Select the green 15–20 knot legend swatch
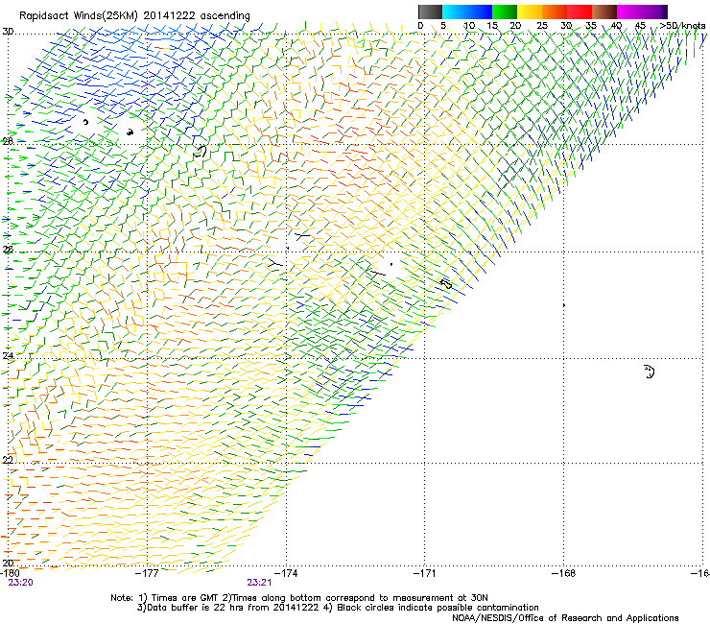The width and height of the screenshot is (710, 624). click(505, 12)
